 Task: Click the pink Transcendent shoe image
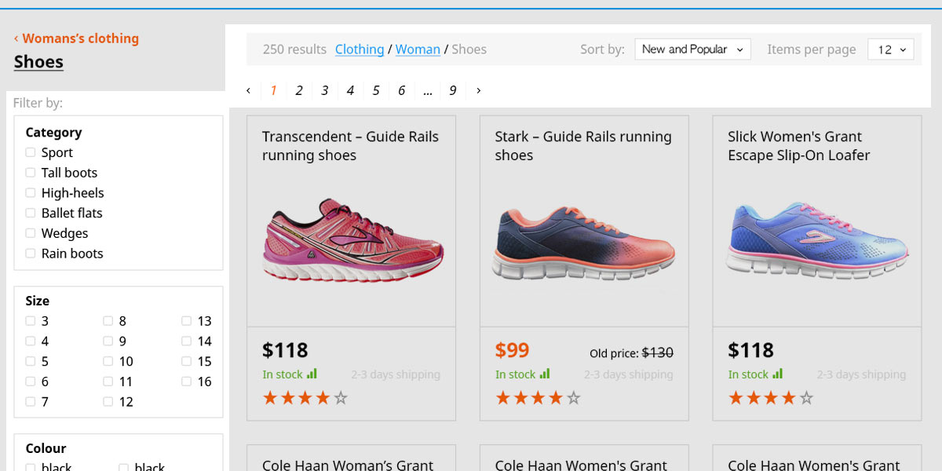coord(353,239)
